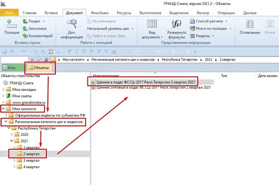Click the fx formula button in formula bar

click(x=46, y=60)
